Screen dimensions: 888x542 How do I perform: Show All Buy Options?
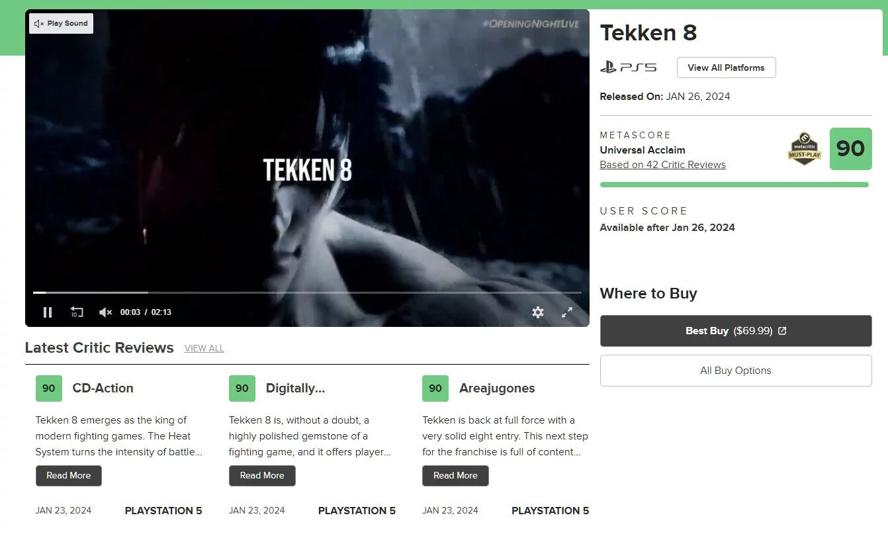coord(736,371)
